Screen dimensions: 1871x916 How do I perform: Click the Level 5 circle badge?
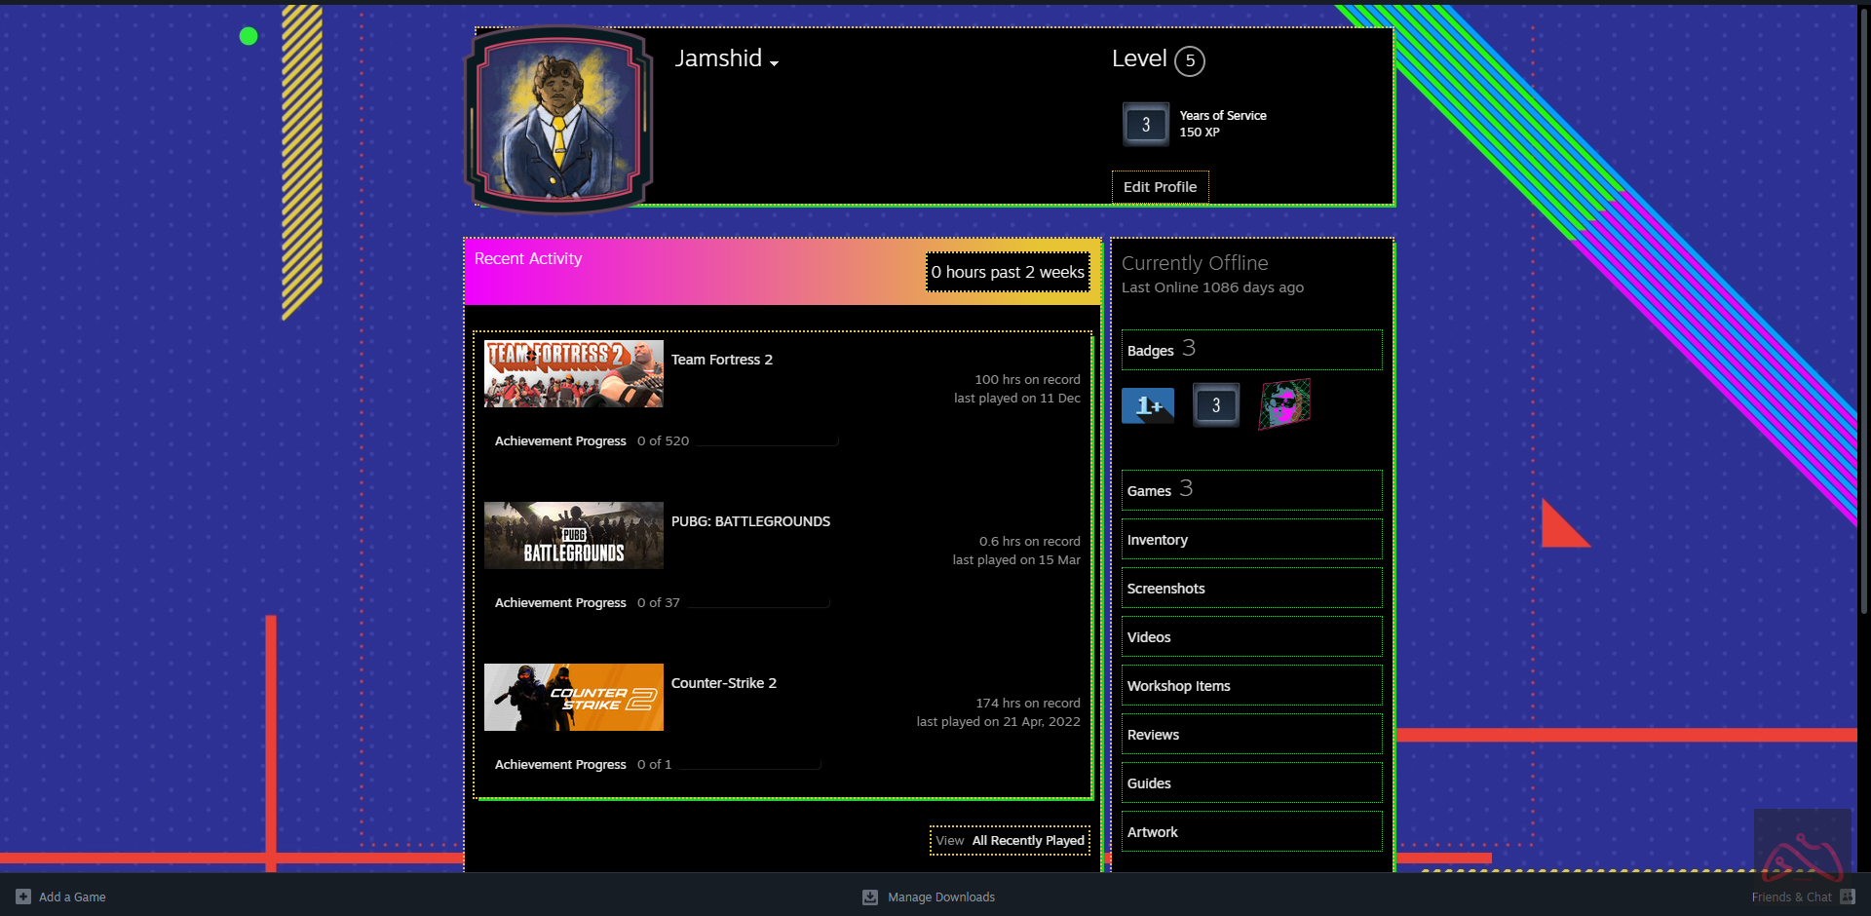pos(1189,61)
